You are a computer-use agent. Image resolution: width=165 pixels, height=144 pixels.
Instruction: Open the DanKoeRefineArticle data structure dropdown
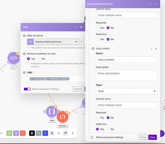(x=56, y=42)
